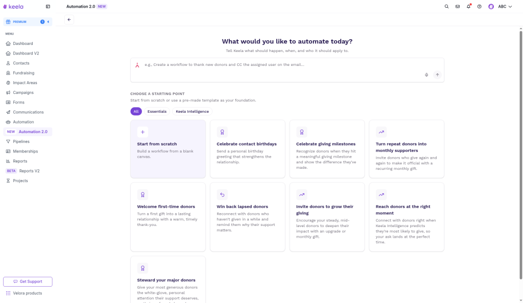523x303 pixels.
Task: Choose Win back lapsed donors template title
Action: (243, 207)
